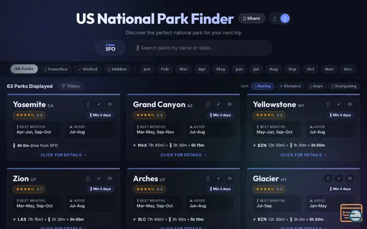The width and height of the screenshot is (367, 229).
Task: Filter by month Apr
Action: (x=202, y=69)
